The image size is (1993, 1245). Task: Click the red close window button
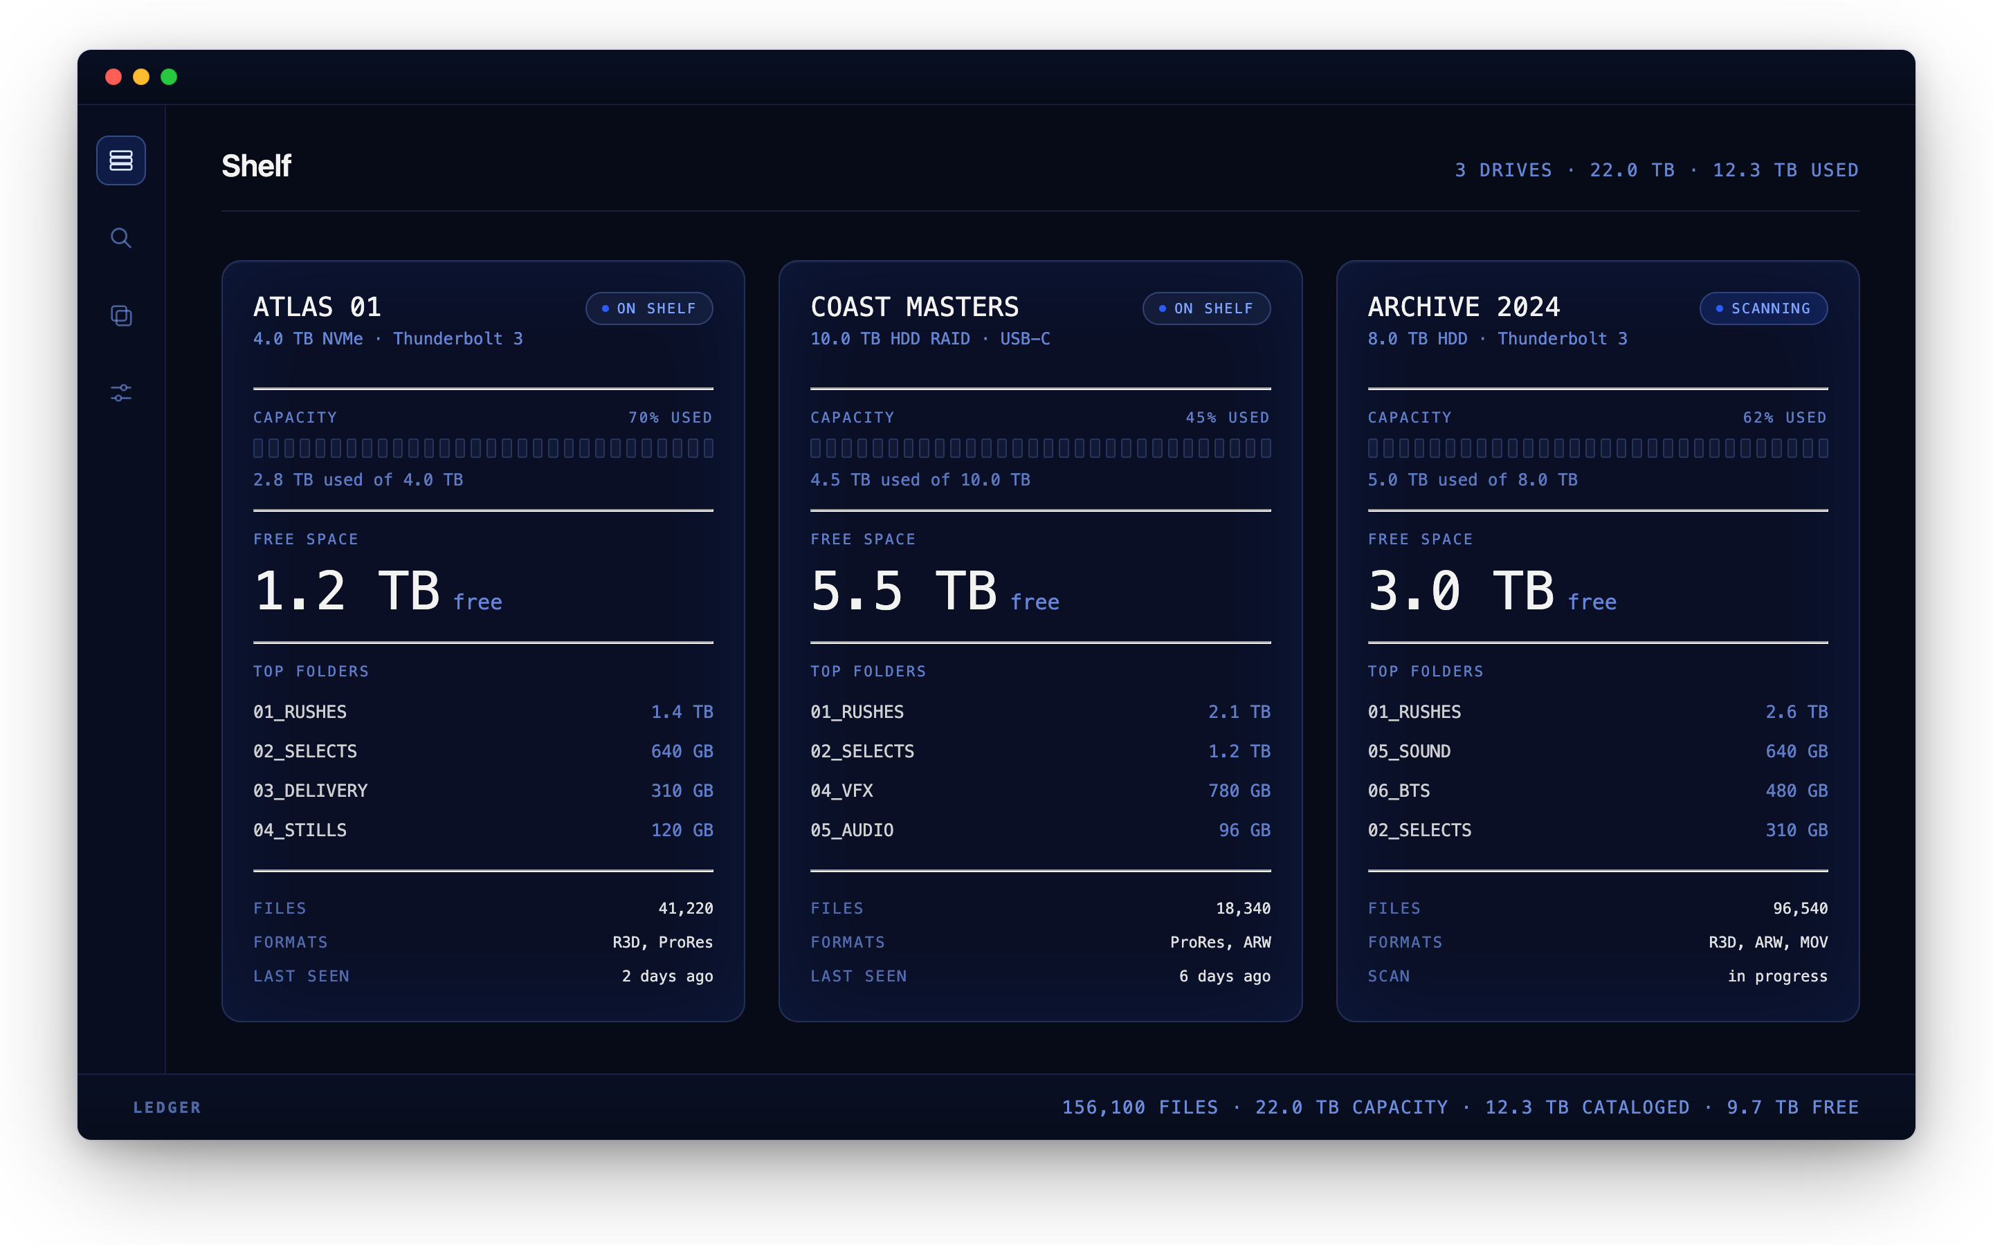click(x=113, y=77)
